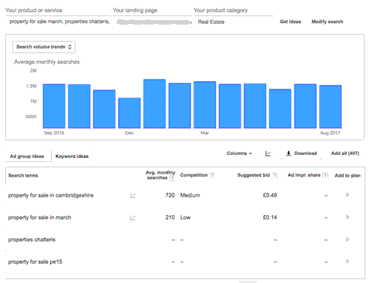Screen dimensions: 370x283
Task: Switch to the Keyword ideas tab
Action: tap(72, 157)
